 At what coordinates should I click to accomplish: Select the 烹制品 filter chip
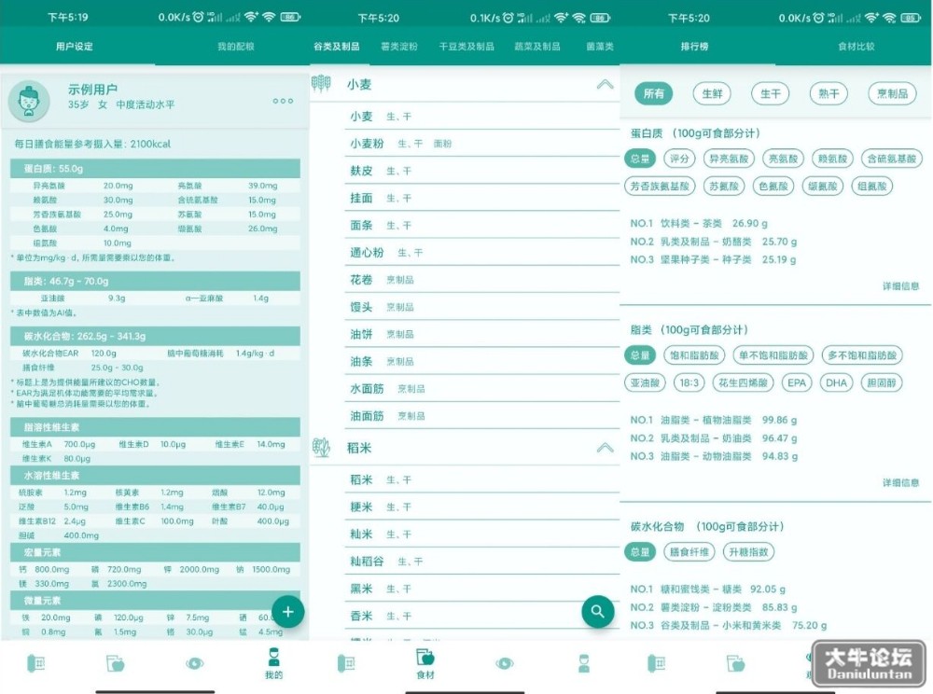[893, 93]
